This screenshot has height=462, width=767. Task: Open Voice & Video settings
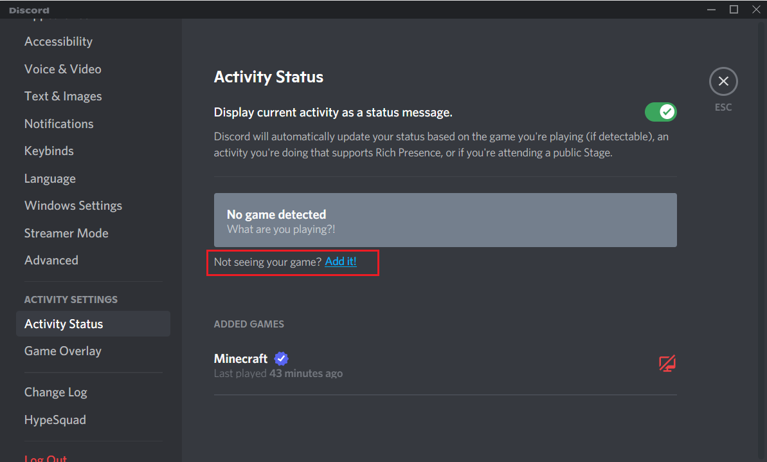(x=62, y=69)
